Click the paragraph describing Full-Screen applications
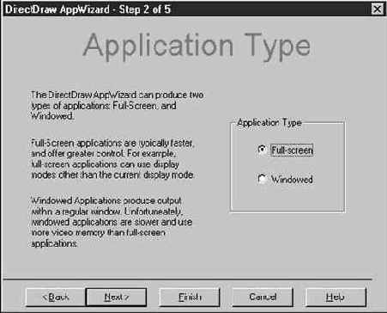Image resolution: width=387 pixels, height=313 pixels. [112, 158]
